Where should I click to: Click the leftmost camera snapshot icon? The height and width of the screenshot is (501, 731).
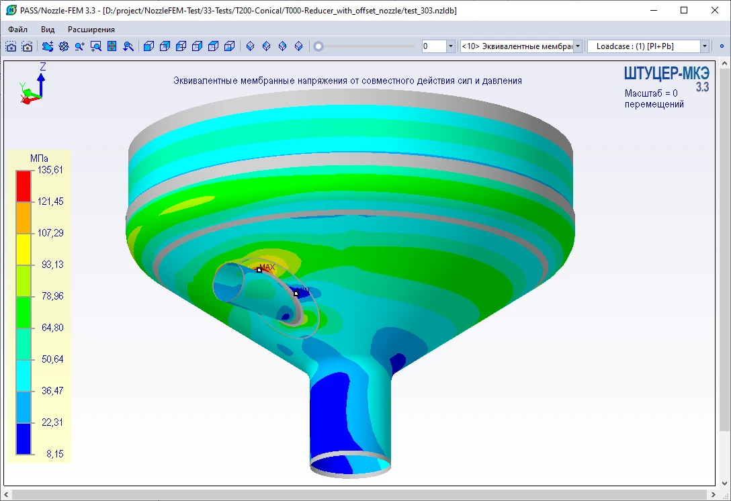point(11,46)
